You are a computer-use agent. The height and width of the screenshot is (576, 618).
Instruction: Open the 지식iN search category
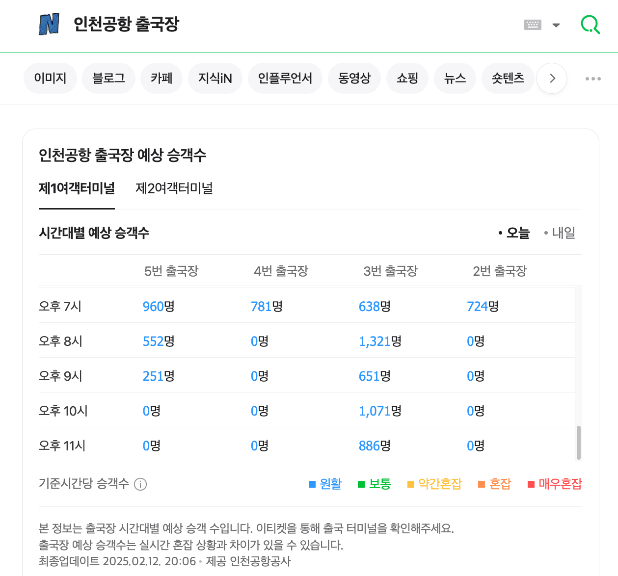[215, 78]
